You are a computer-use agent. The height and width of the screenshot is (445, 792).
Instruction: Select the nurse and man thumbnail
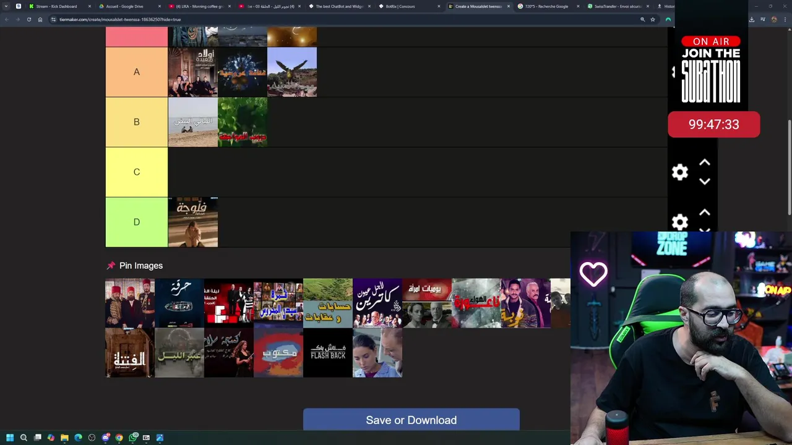377,352
